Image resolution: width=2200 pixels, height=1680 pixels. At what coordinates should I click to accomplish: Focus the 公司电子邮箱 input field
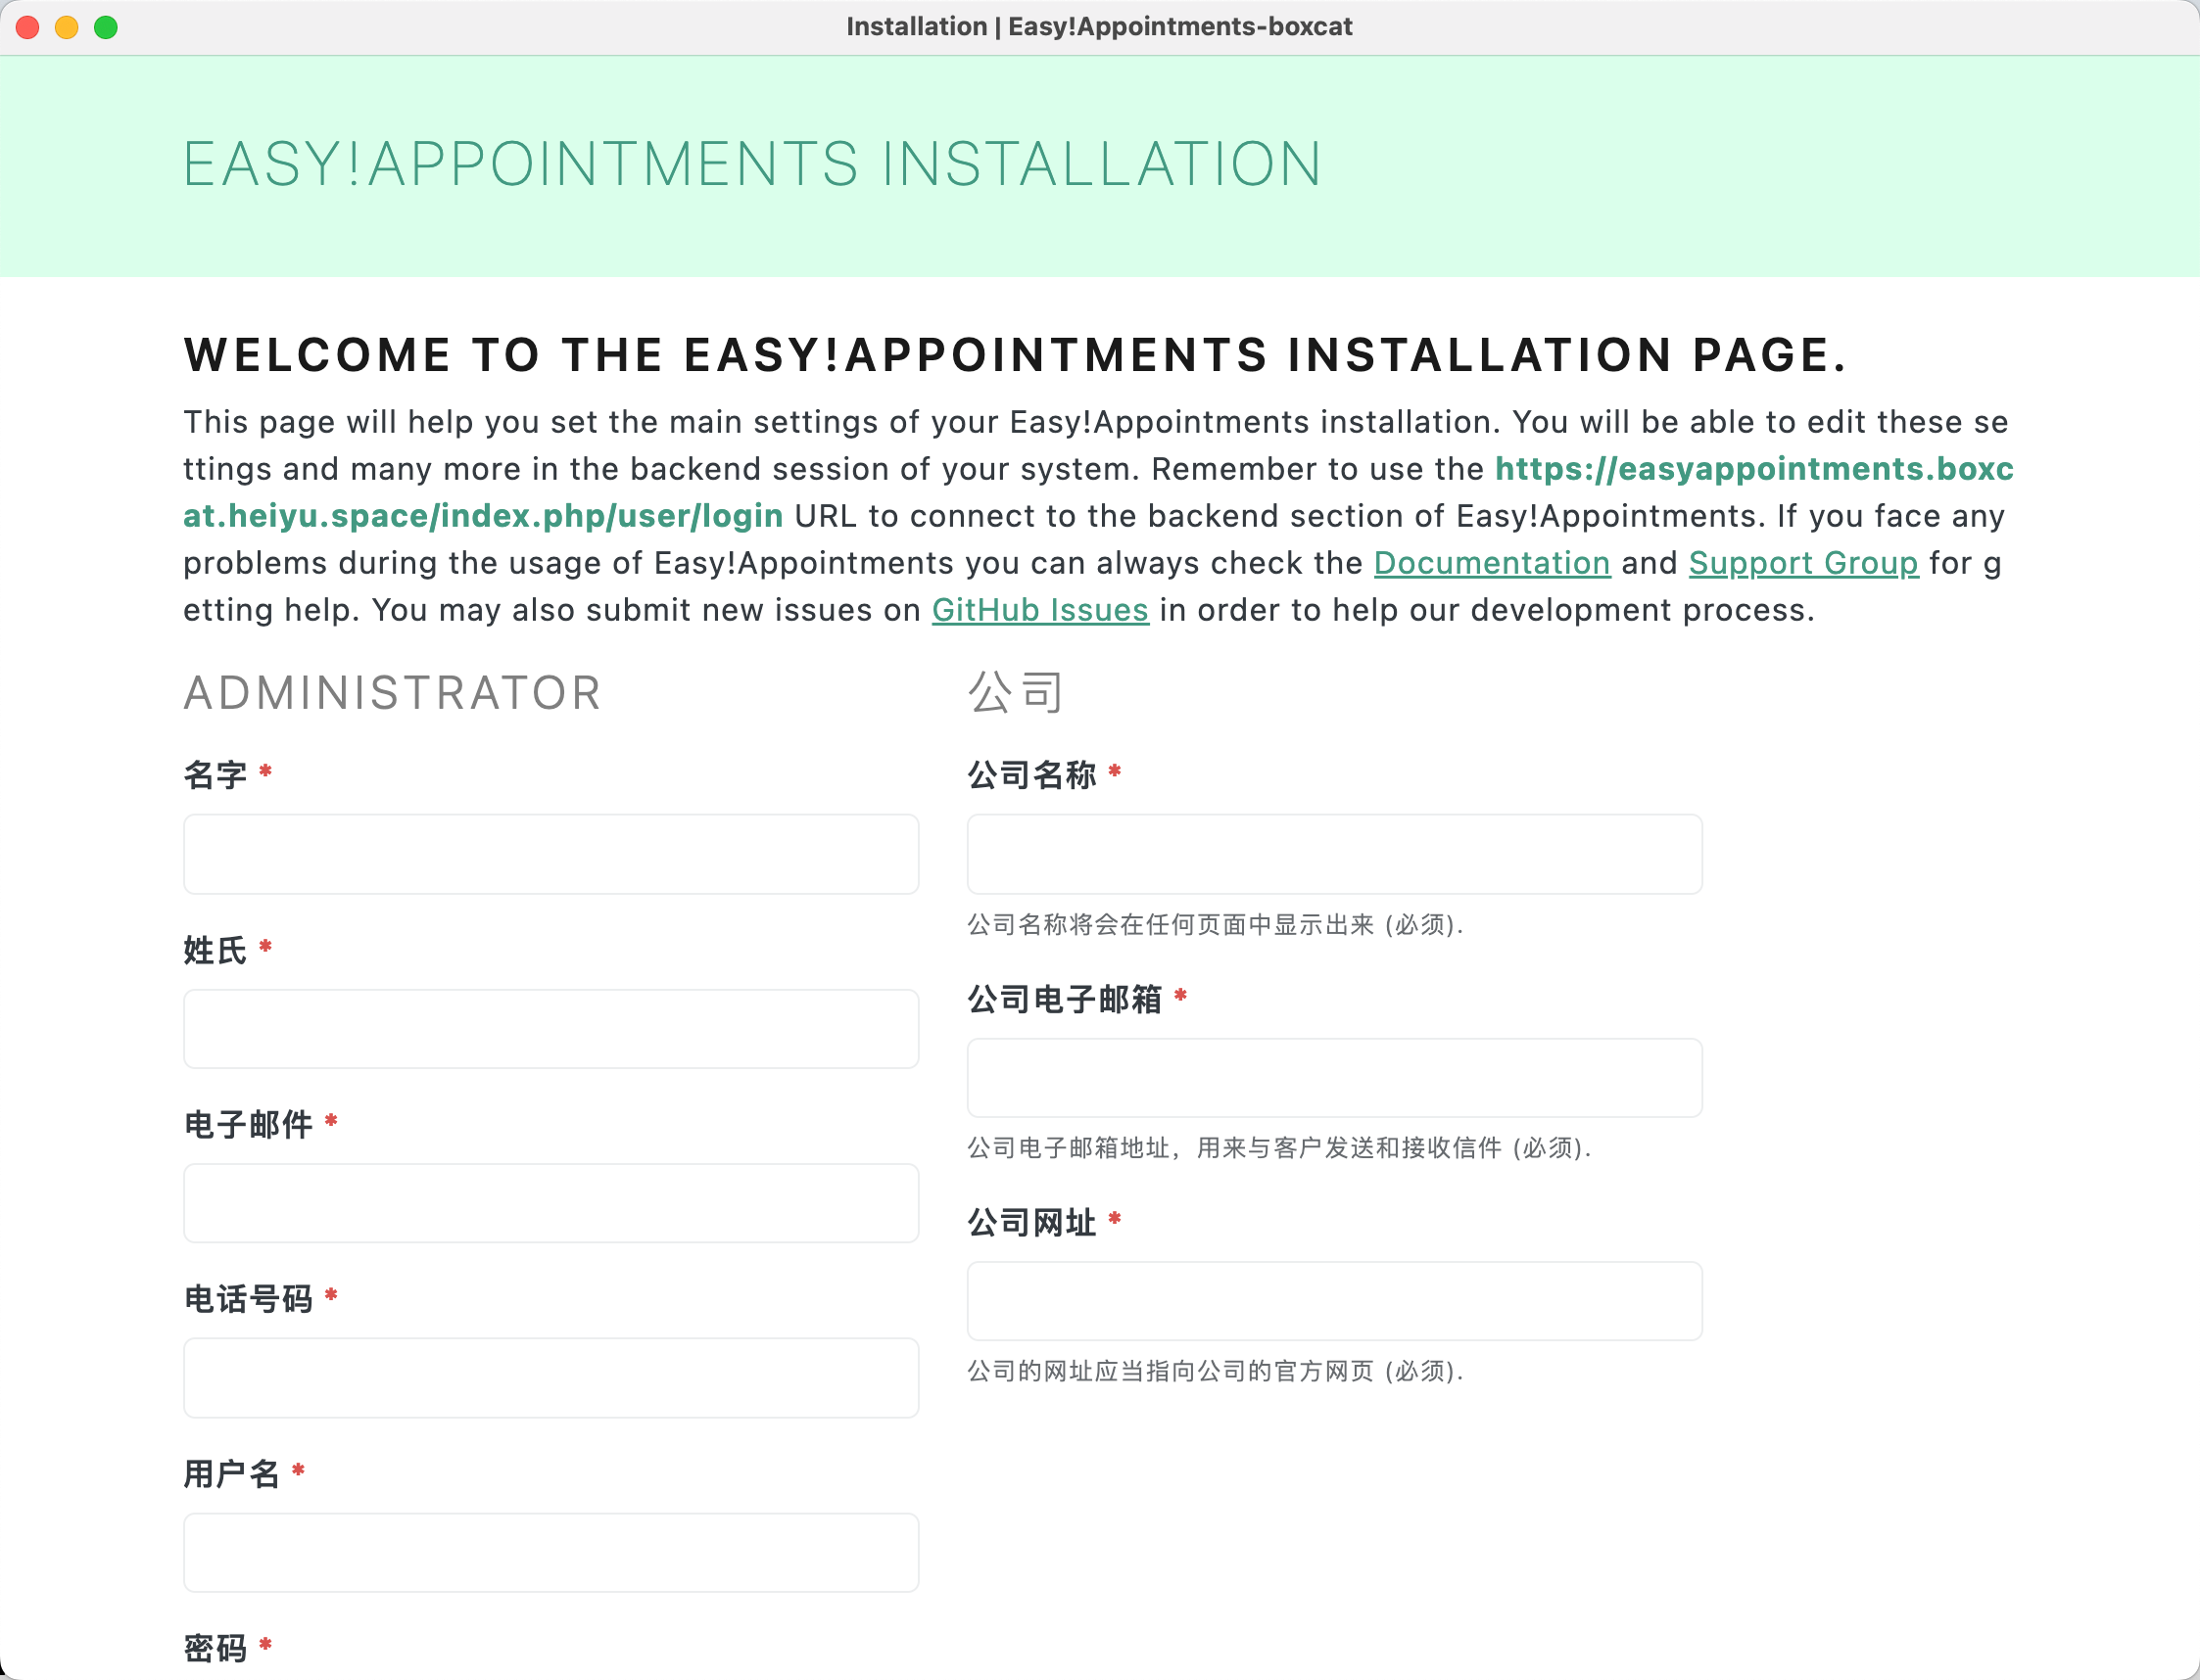pos(1335,1078)
